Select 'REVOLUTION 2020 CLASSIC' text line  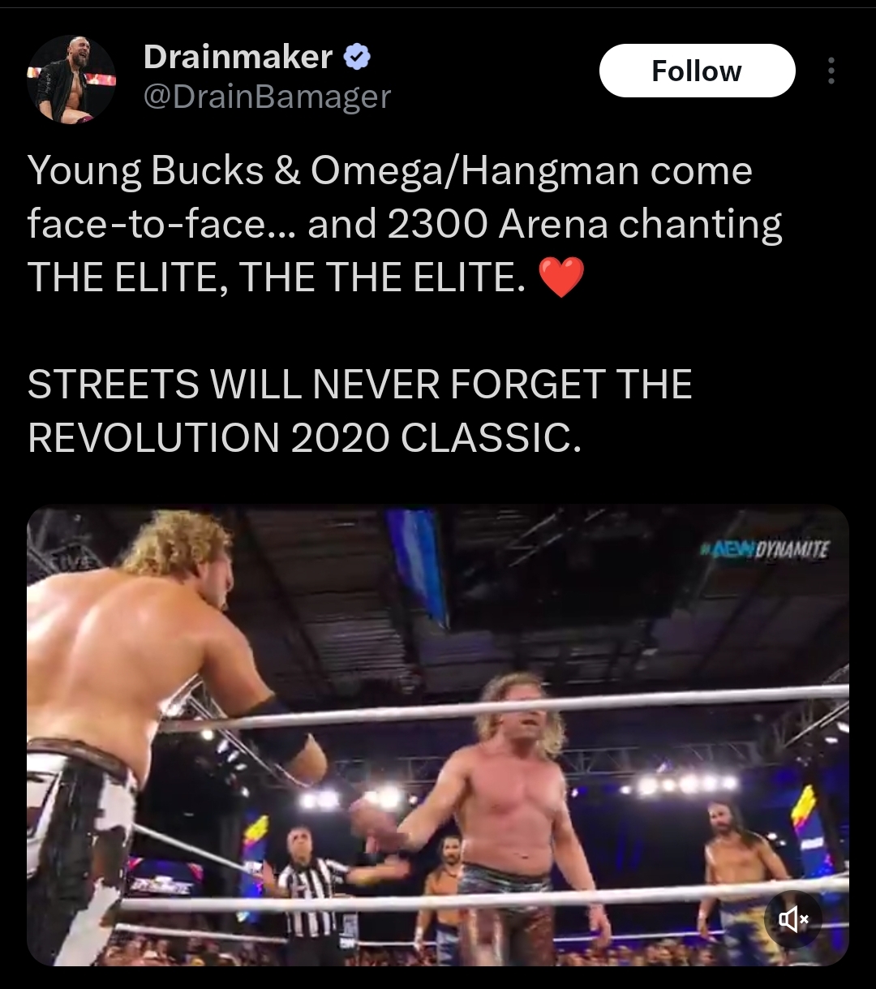(x=305, y=438)
